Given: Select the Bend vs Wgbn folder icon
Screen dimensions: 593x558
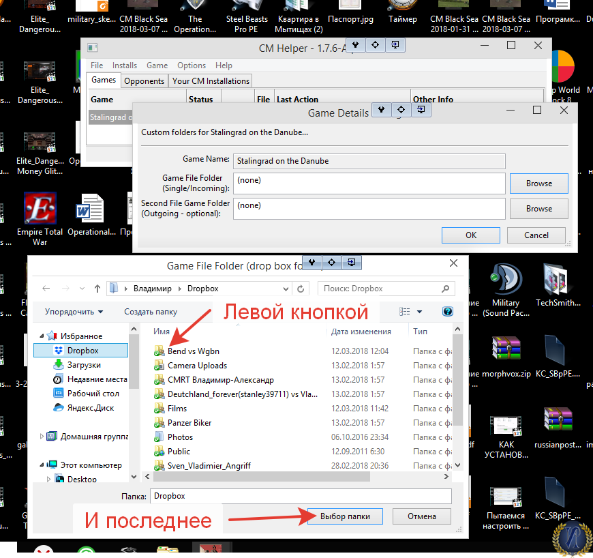Looking at the screenshot, I should (x=159, y=351).
